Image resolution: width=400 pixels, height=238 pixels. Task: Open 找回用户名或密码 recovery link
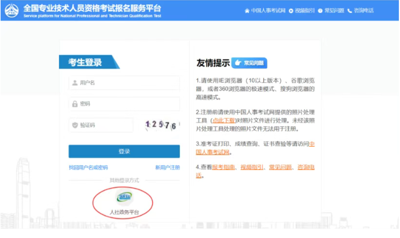coord(88,167)
